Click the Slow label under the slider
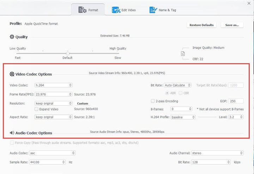This screenshot has height=174, width=254. (x=118, y=58)
